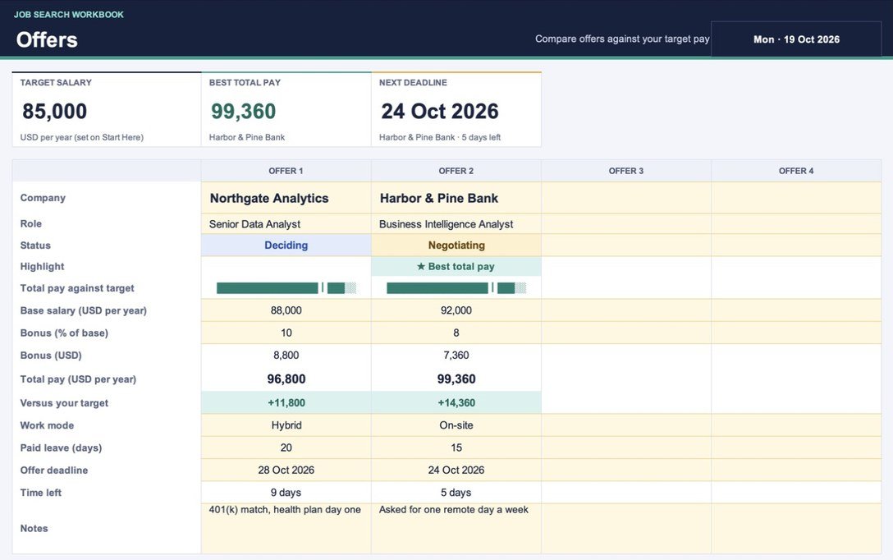This screenshot has width=893, height=560.
Task: Click 'USD per year (set on Start Here)' caption
Action: [x=81, y=137]
